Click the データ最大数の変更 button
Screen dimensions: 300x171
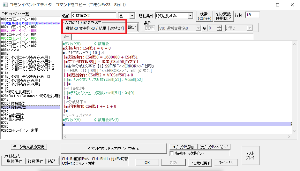coord(29,147)
